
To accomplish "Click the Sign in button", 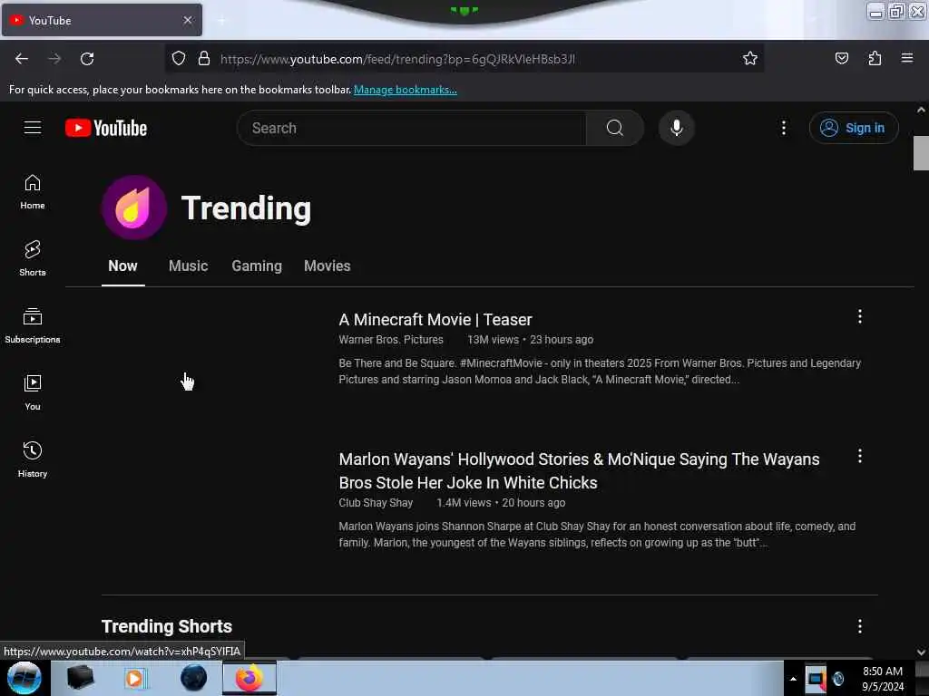I will tap(853, 128).
